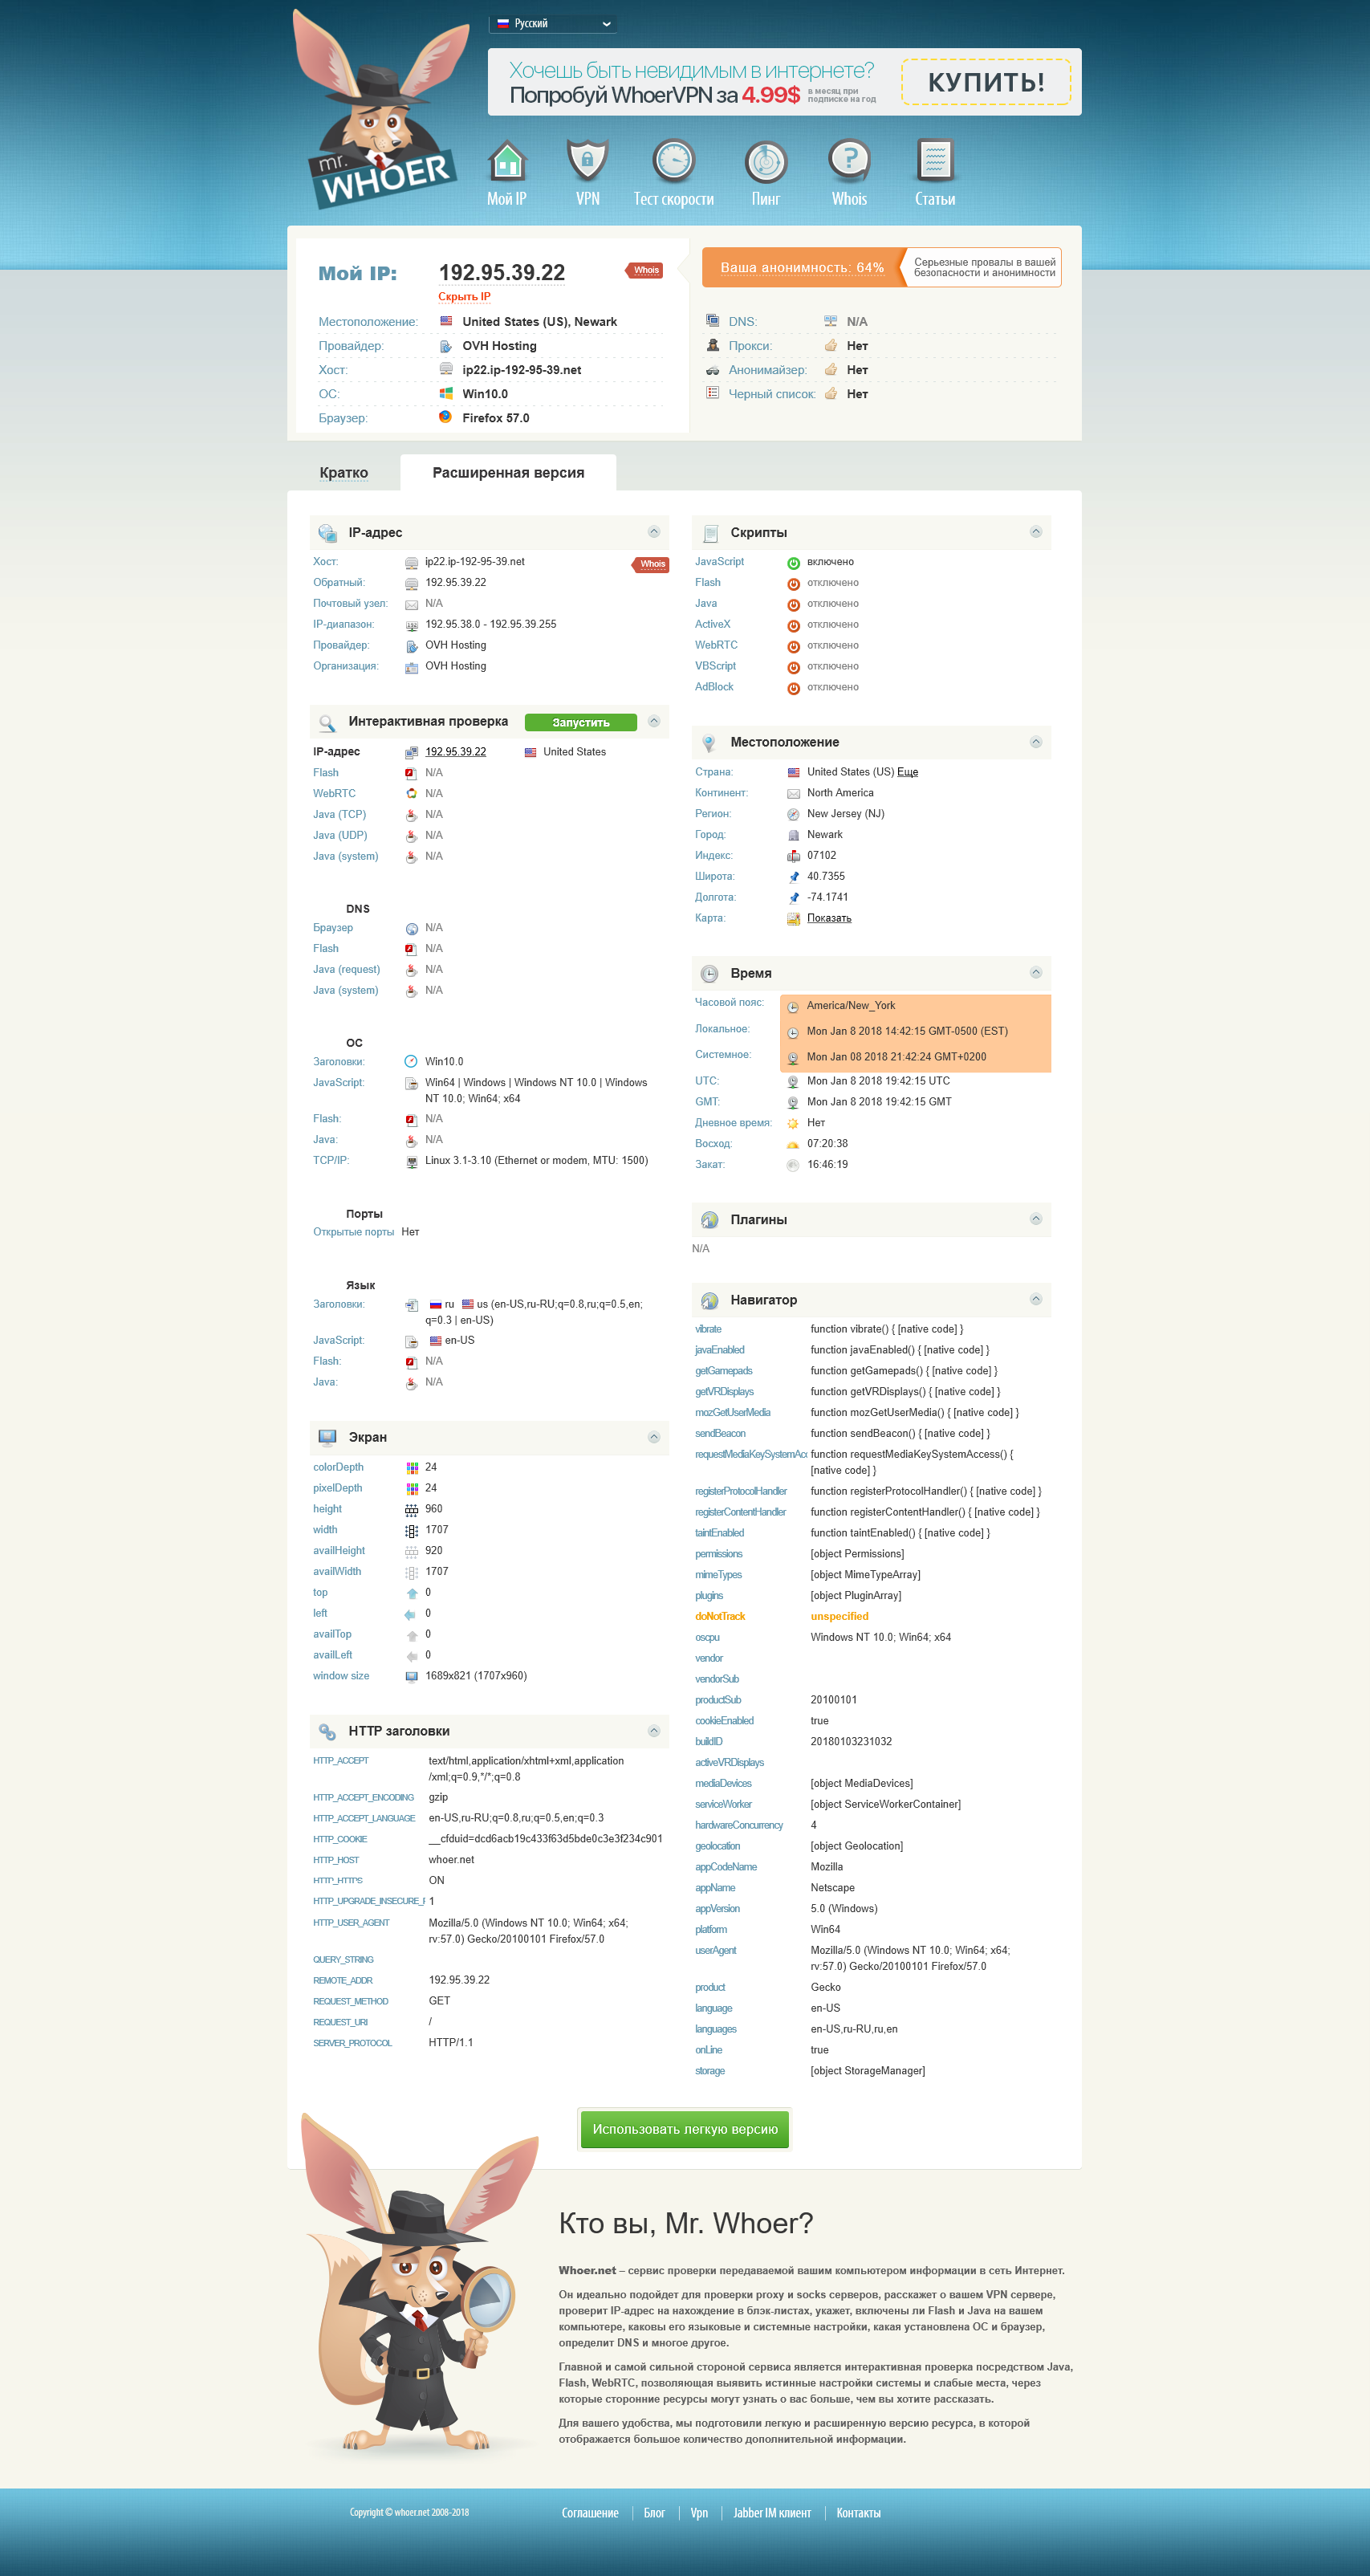Switch to the Кратко tab
The image size is (1370, 2576).
click(x=344, y=473)
